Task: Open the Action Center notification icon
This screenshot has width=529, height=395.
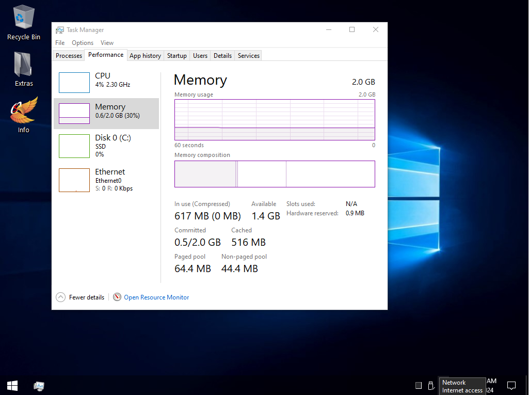Action: (511, 385)
